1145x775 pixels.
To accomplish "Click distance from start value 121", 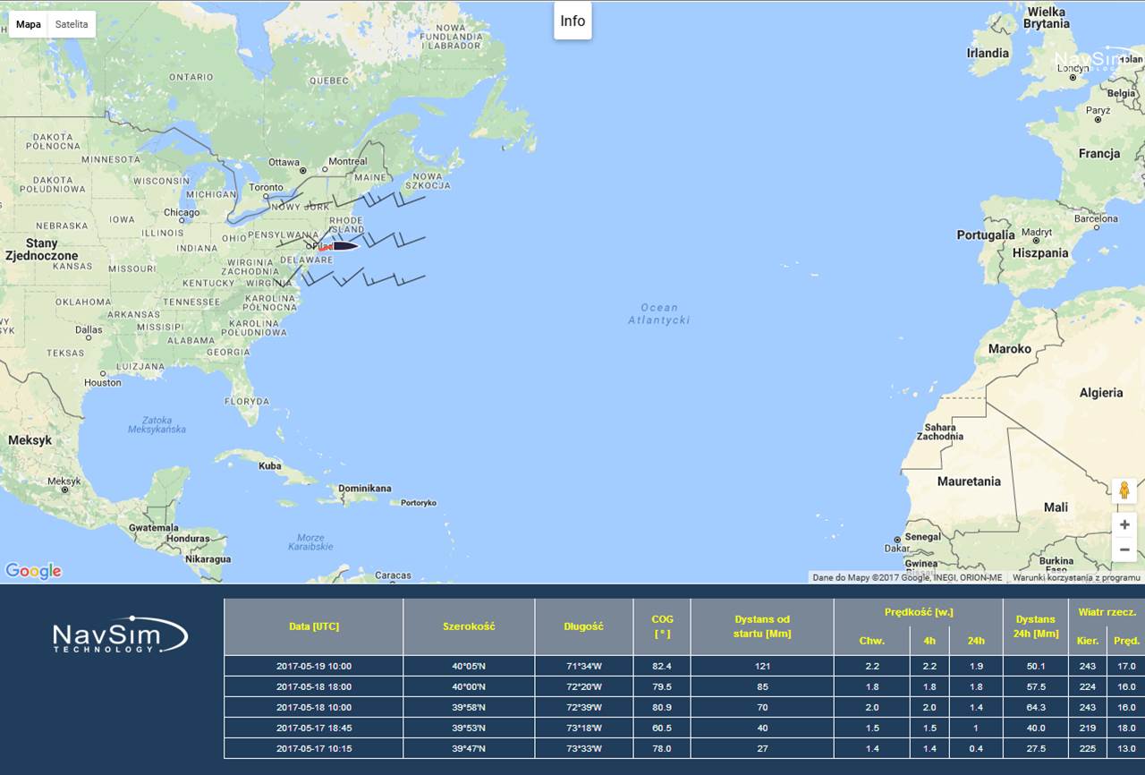I will (x=762, y=666).
